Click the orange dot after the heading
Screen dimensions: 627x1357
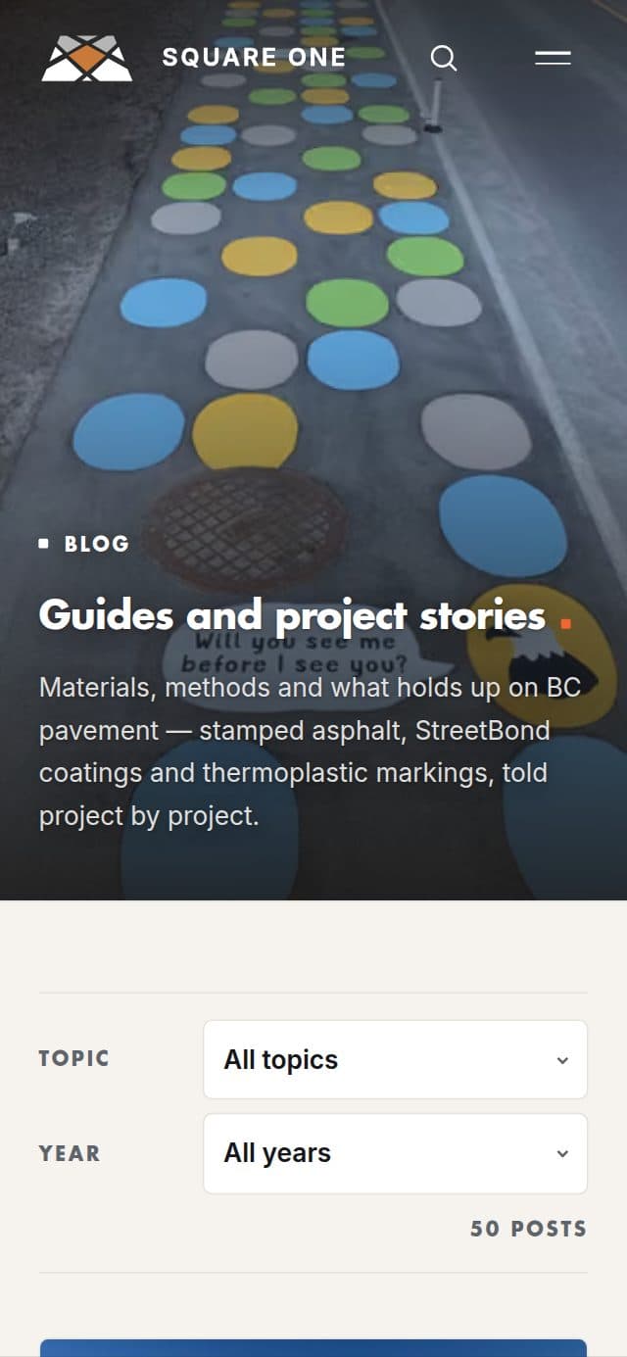pyautogui.click(x=565, y=622)
